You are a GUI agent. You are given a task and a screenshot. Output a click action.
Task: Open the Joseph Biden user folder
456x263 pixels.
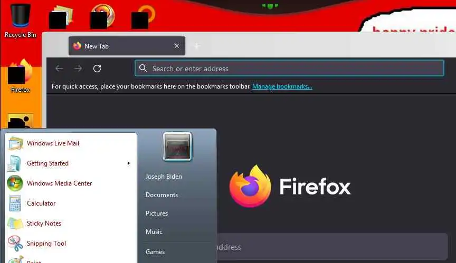[164, 177]
